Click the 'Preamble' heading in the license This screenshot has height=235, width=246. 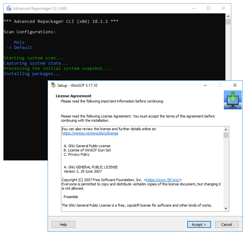point(71,197)
